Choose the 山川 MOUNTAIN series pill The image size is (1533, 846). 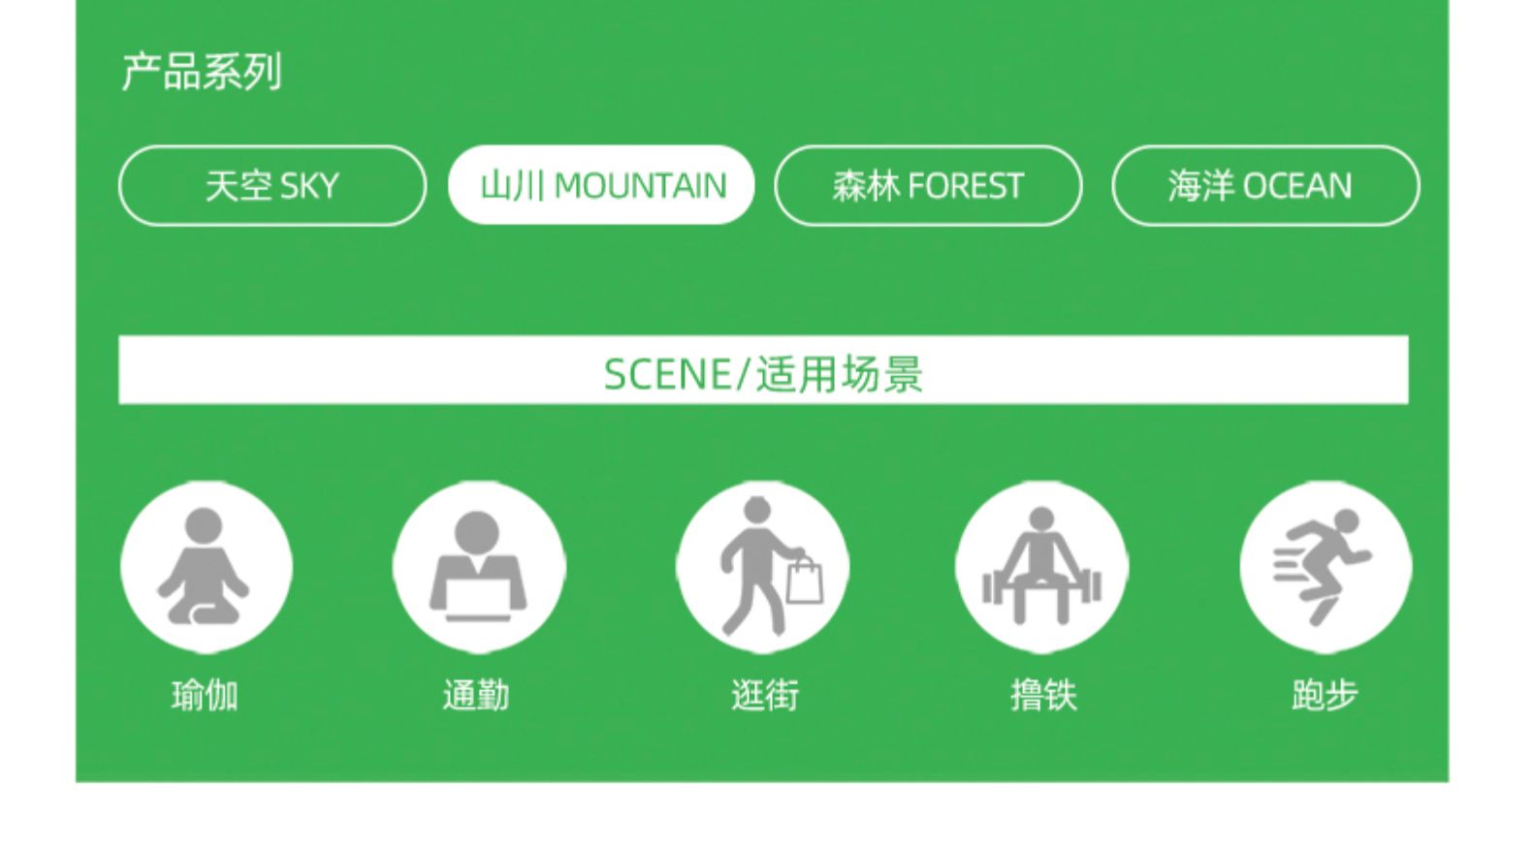(x=601, y=185)
